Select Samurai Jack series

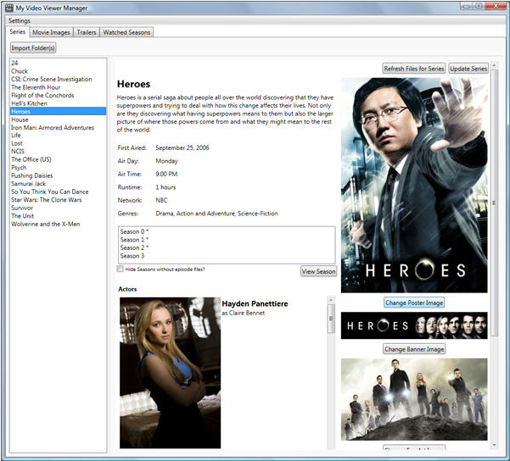coord(58,184)
